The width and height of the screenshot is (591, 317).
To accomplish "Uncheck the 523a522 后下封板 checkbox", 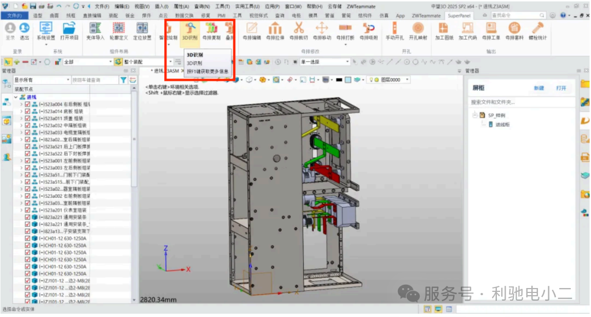I will click(x=27, y=154).
